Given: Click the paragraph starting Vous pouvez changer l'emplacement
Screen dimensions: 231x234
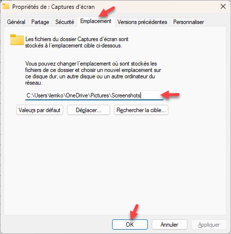Looking at the screenshot, I should point(93,73).
